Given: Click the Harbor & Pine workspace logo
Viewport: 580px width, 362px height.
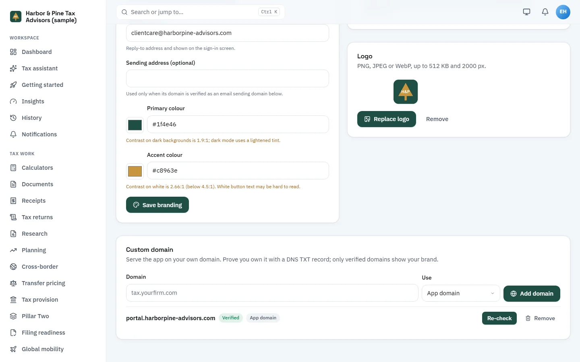Looking at the screenshot, I should tap(16, 16).
